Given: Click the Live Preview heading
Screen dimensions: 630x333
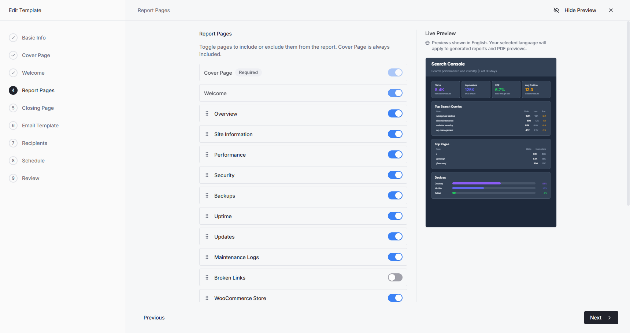Looking at the screenshot, I should pos(440,33).
